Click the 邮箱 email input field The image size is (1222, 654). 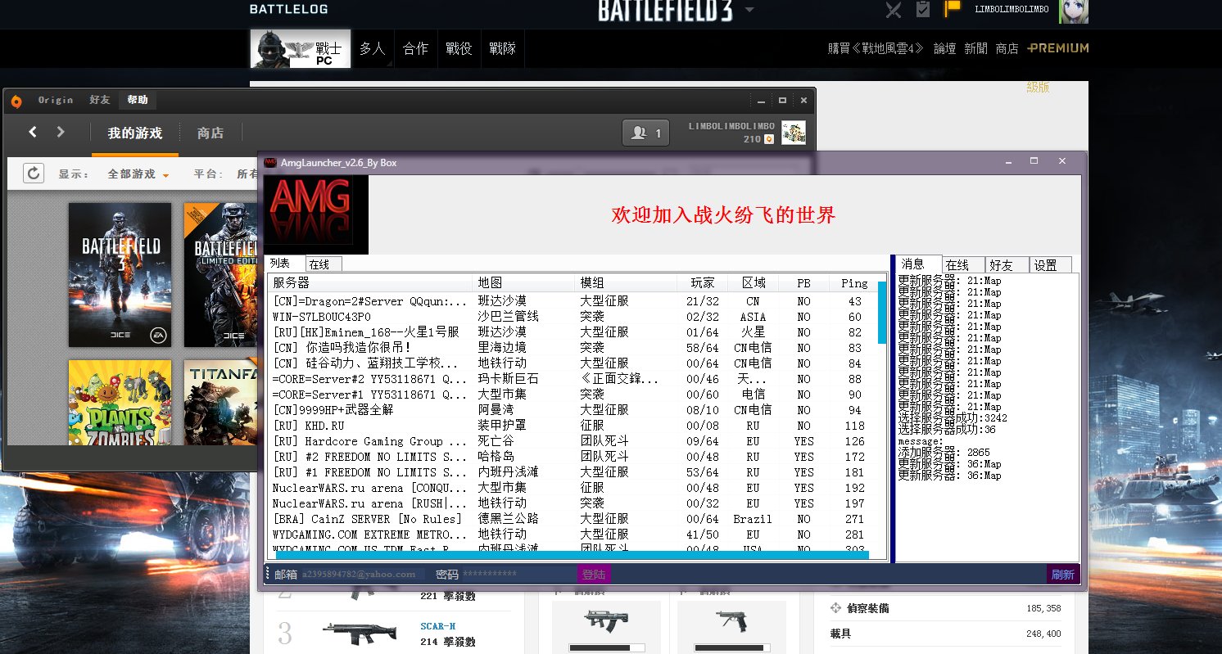pos(363,575)
